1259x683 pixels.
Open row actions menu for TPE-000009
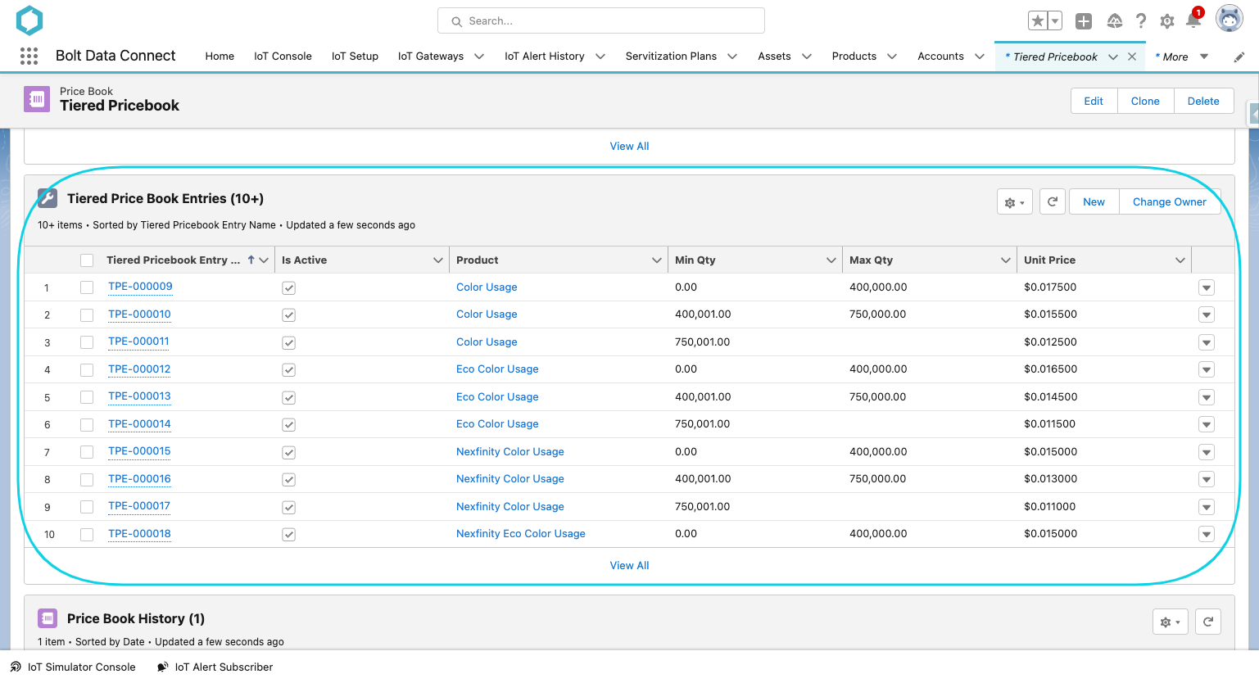pyautogui.click(x=1206, y=287)
